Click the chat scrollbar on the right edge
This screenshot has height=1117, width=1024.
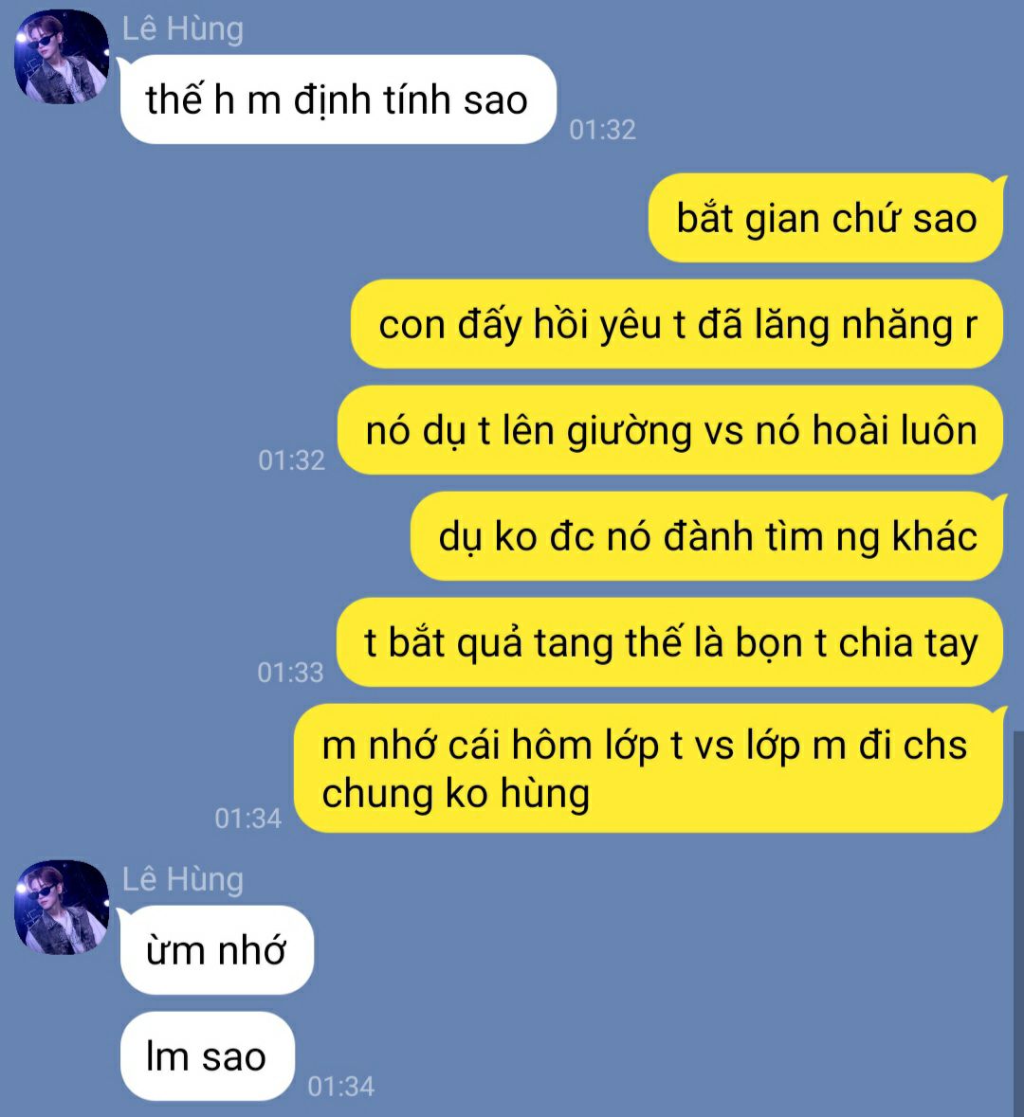pyautogui.click(x=1017, y=923)
